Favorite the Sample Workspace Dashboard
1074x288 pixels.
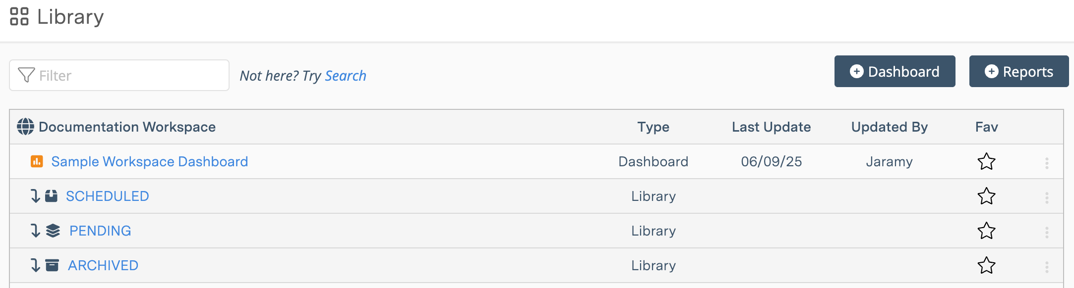click(x=987, y=161)
